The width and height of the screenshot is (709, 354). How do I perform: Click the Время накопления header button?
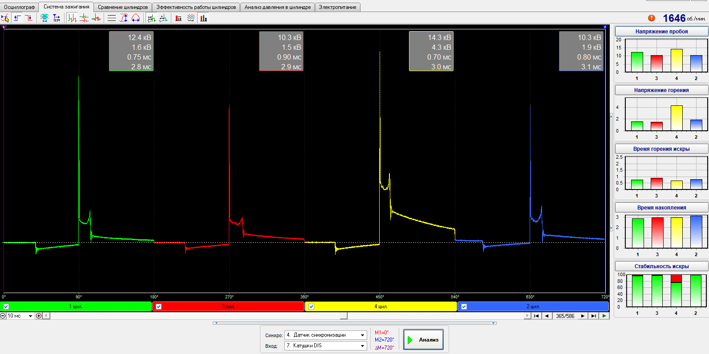[x=661, y=208]
